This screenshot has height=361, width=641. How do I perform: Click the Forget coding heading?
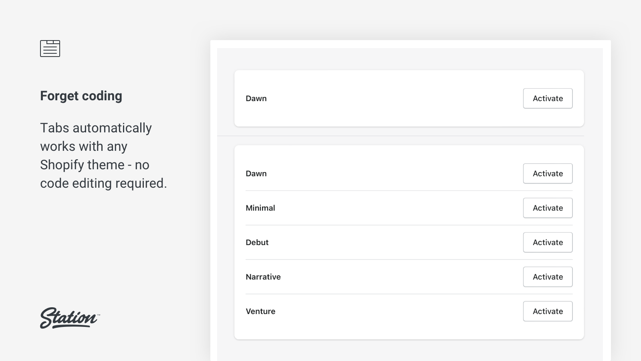pyautogui.click(x=81, y=96)
